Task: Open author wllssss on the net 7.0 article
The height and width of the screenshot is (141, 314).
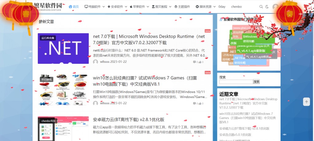Action: coord(104,62)
